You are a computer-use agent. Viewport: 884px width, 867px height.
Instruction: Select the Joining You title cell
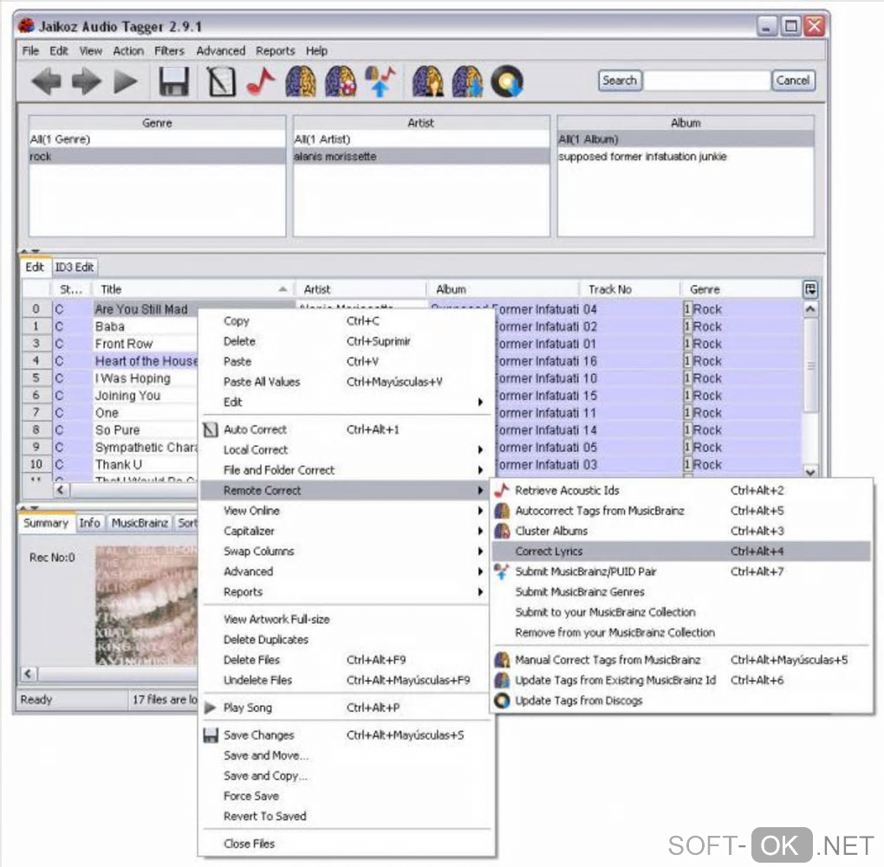[146, 396]
